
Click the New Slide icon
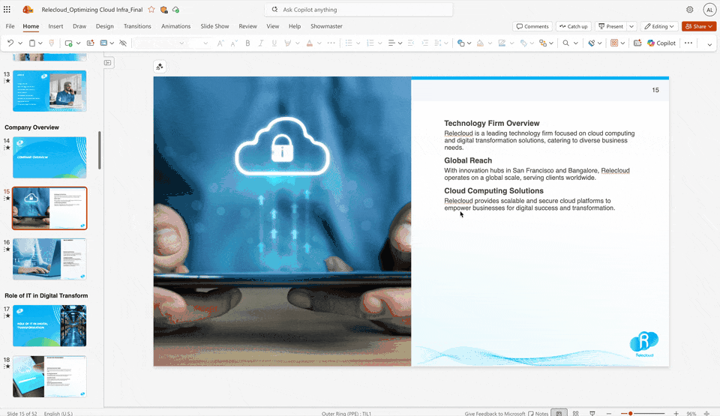(69, 43)
